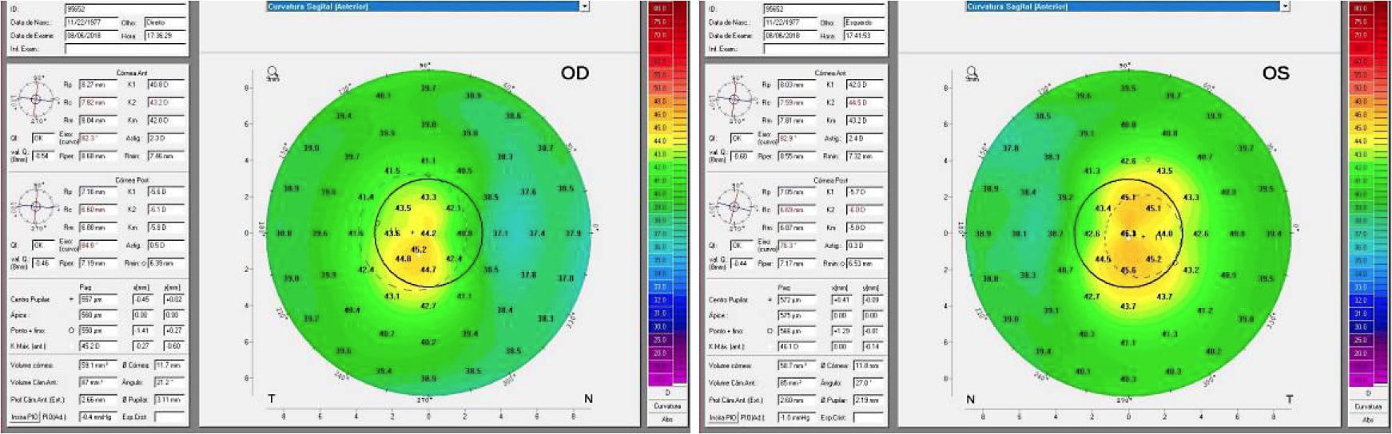Click the Abs label under OS color scale

(1368, 419)
